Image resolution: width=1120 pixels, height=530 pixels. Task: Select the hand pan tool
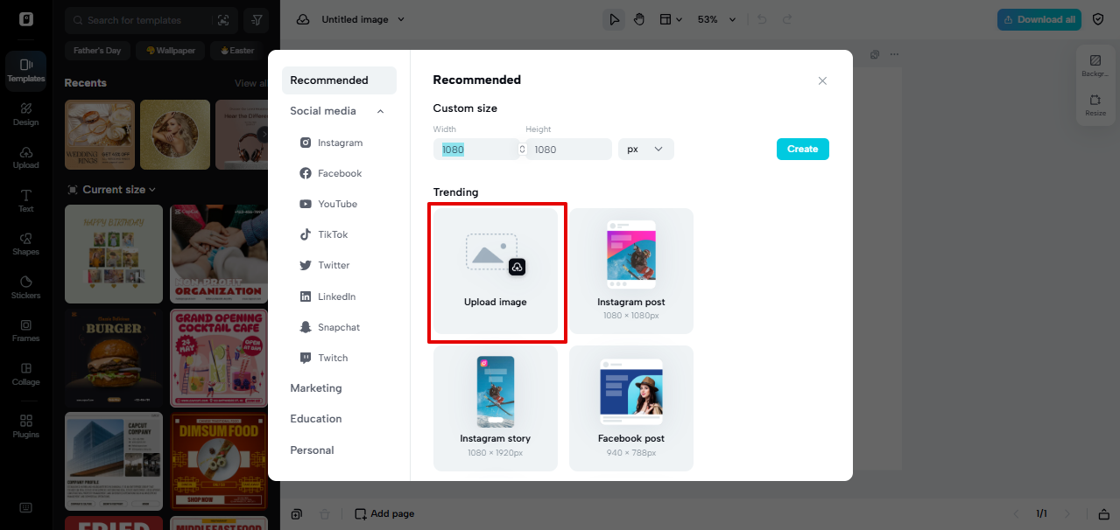tap(639, 19)
